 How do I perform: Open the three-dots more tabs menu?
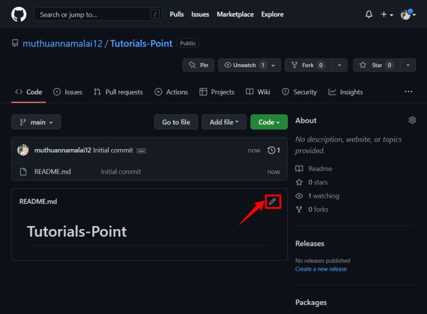point(408,92)
